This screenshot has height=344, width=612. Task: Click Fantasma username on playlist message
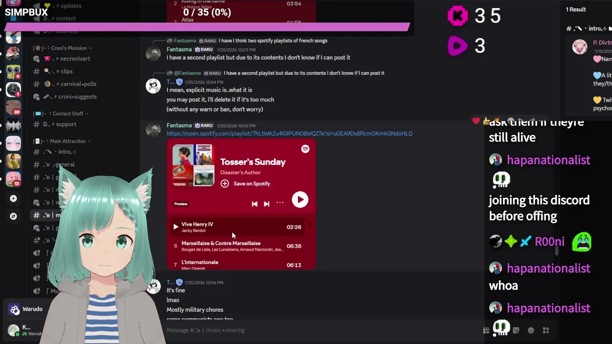pyautogui.click(x=179, y=126)
